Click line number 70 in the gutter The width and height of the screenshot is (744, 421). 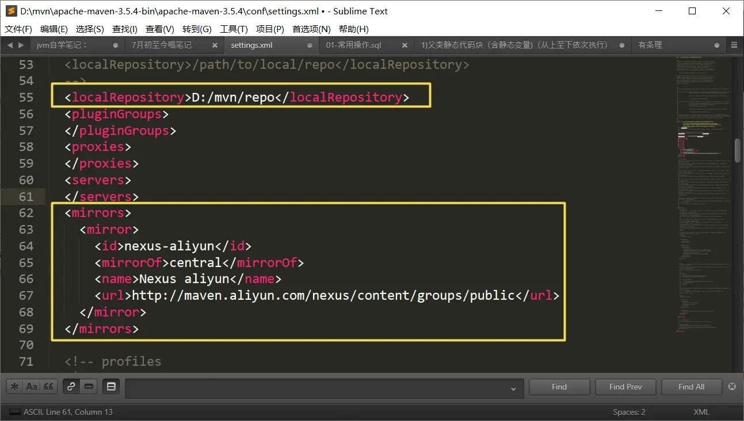pyautogui.click(x=26, y=345)
